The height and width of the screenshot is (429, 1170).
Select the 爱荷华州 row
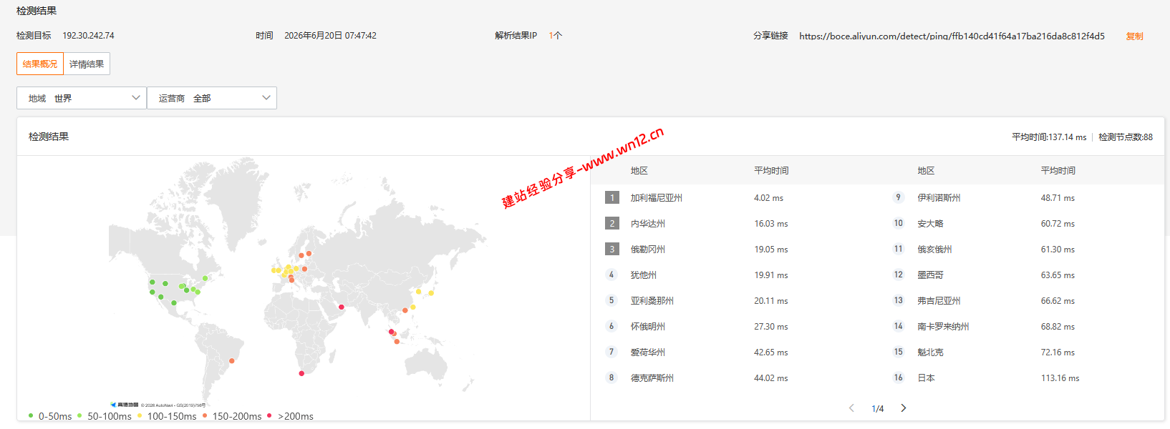(x=734, y=352)
